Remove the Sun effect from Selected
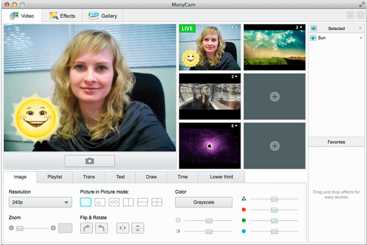This screenshot has height=245, width=367. pyautogui.click(x=361, y=38)
